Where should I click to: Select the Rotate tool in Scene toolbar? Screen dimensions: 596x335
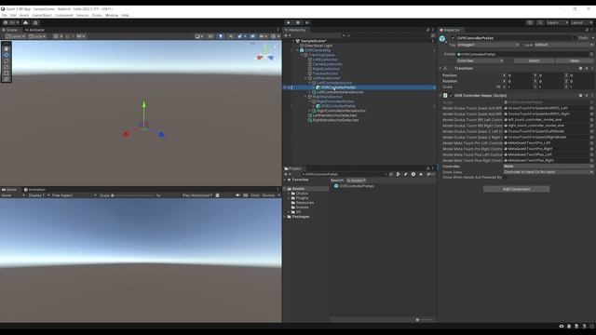pyautogui.click(x=7, y=61)
